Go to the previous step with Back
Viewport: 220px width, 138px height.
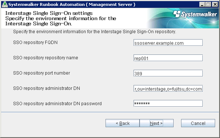(122, 123)
